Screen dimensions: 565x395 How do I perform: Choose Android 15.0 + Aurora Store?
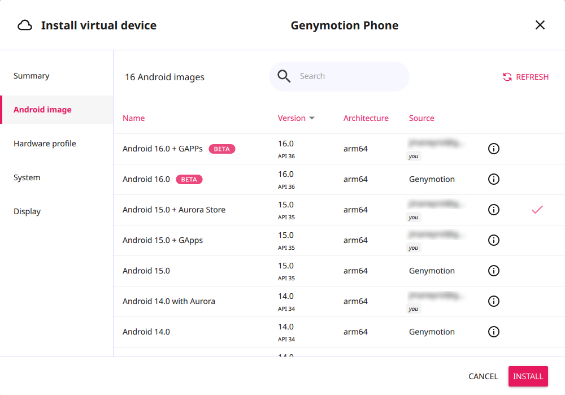(173, 210)
